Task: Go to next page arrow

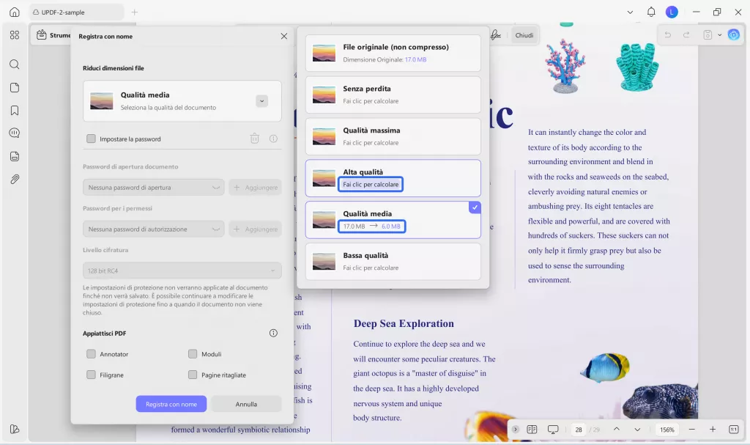Action: [x=637, y=429]
